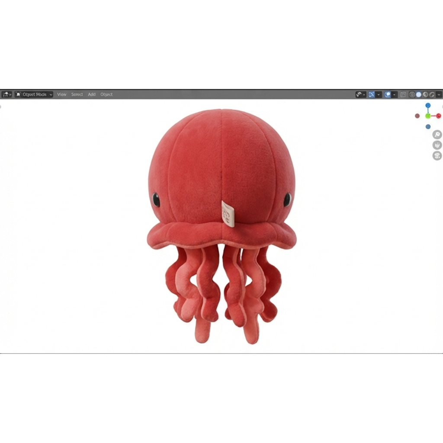Click the dim negative X axis dot
This screenshot has width=443, height=443.
point(417,116)
